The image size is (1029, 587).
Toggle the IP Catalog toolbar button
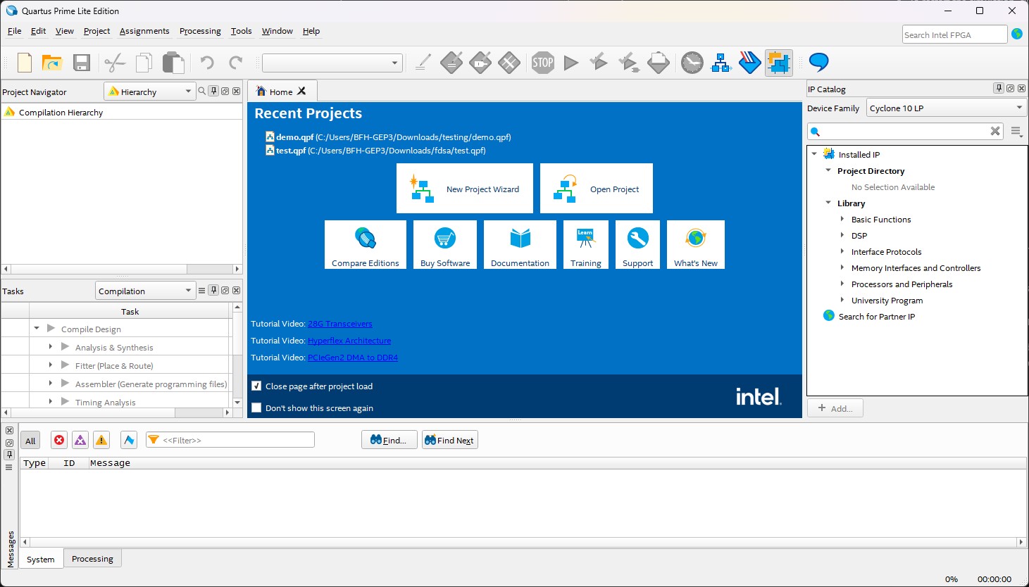click(779, 63)
